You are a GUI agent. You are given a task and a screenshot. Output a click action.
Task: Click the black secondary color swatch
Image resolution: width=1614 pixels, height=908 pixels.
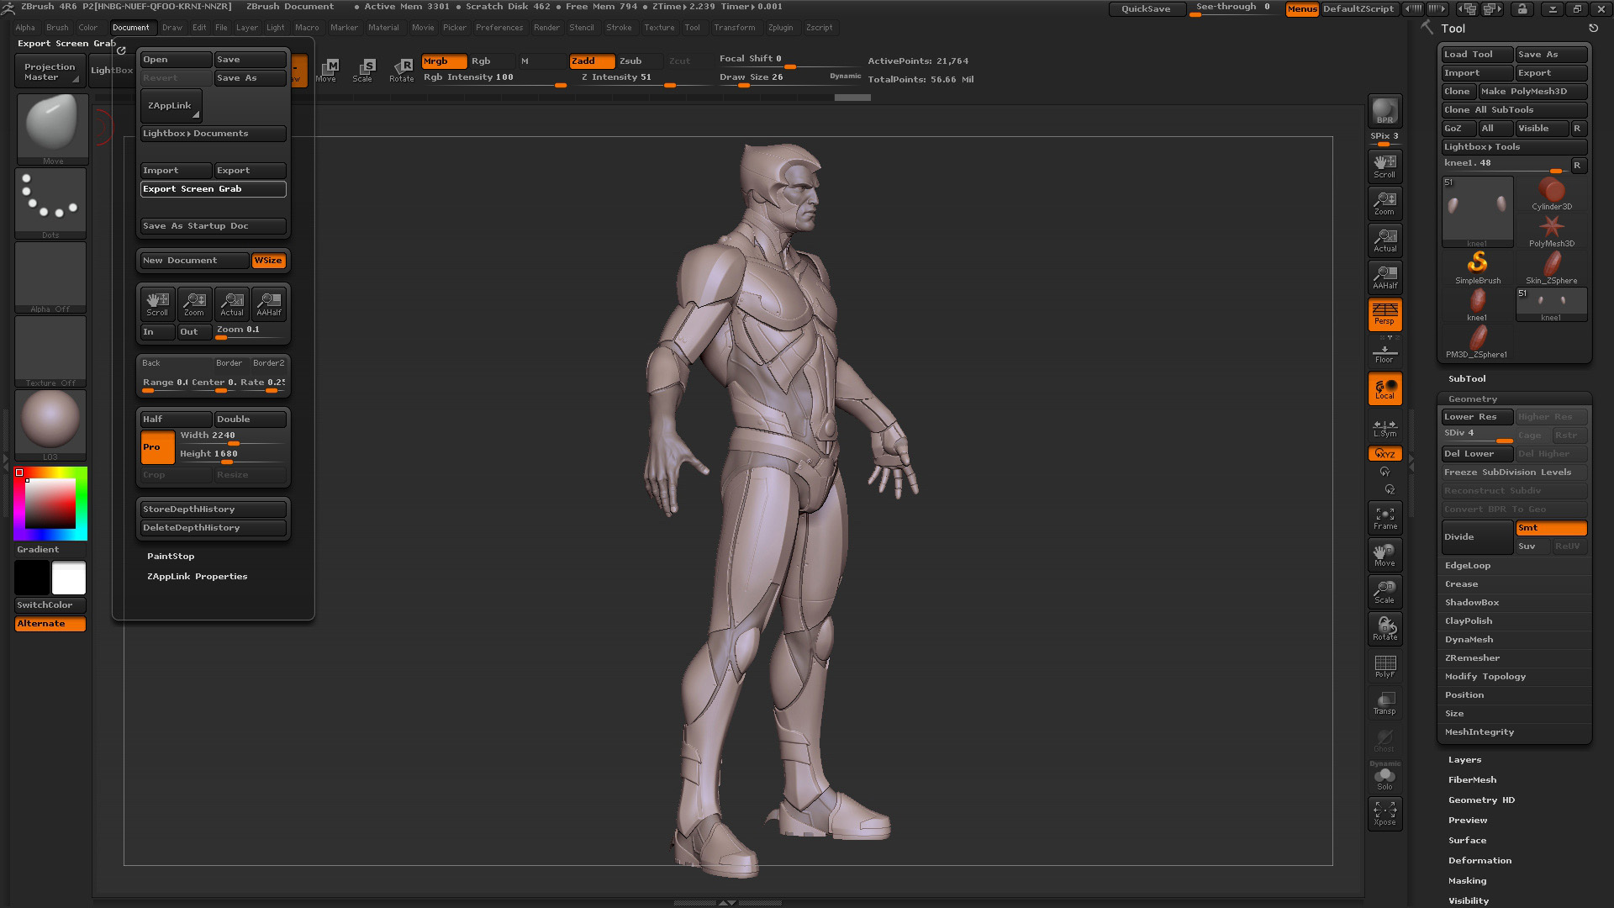coord(32,578)
